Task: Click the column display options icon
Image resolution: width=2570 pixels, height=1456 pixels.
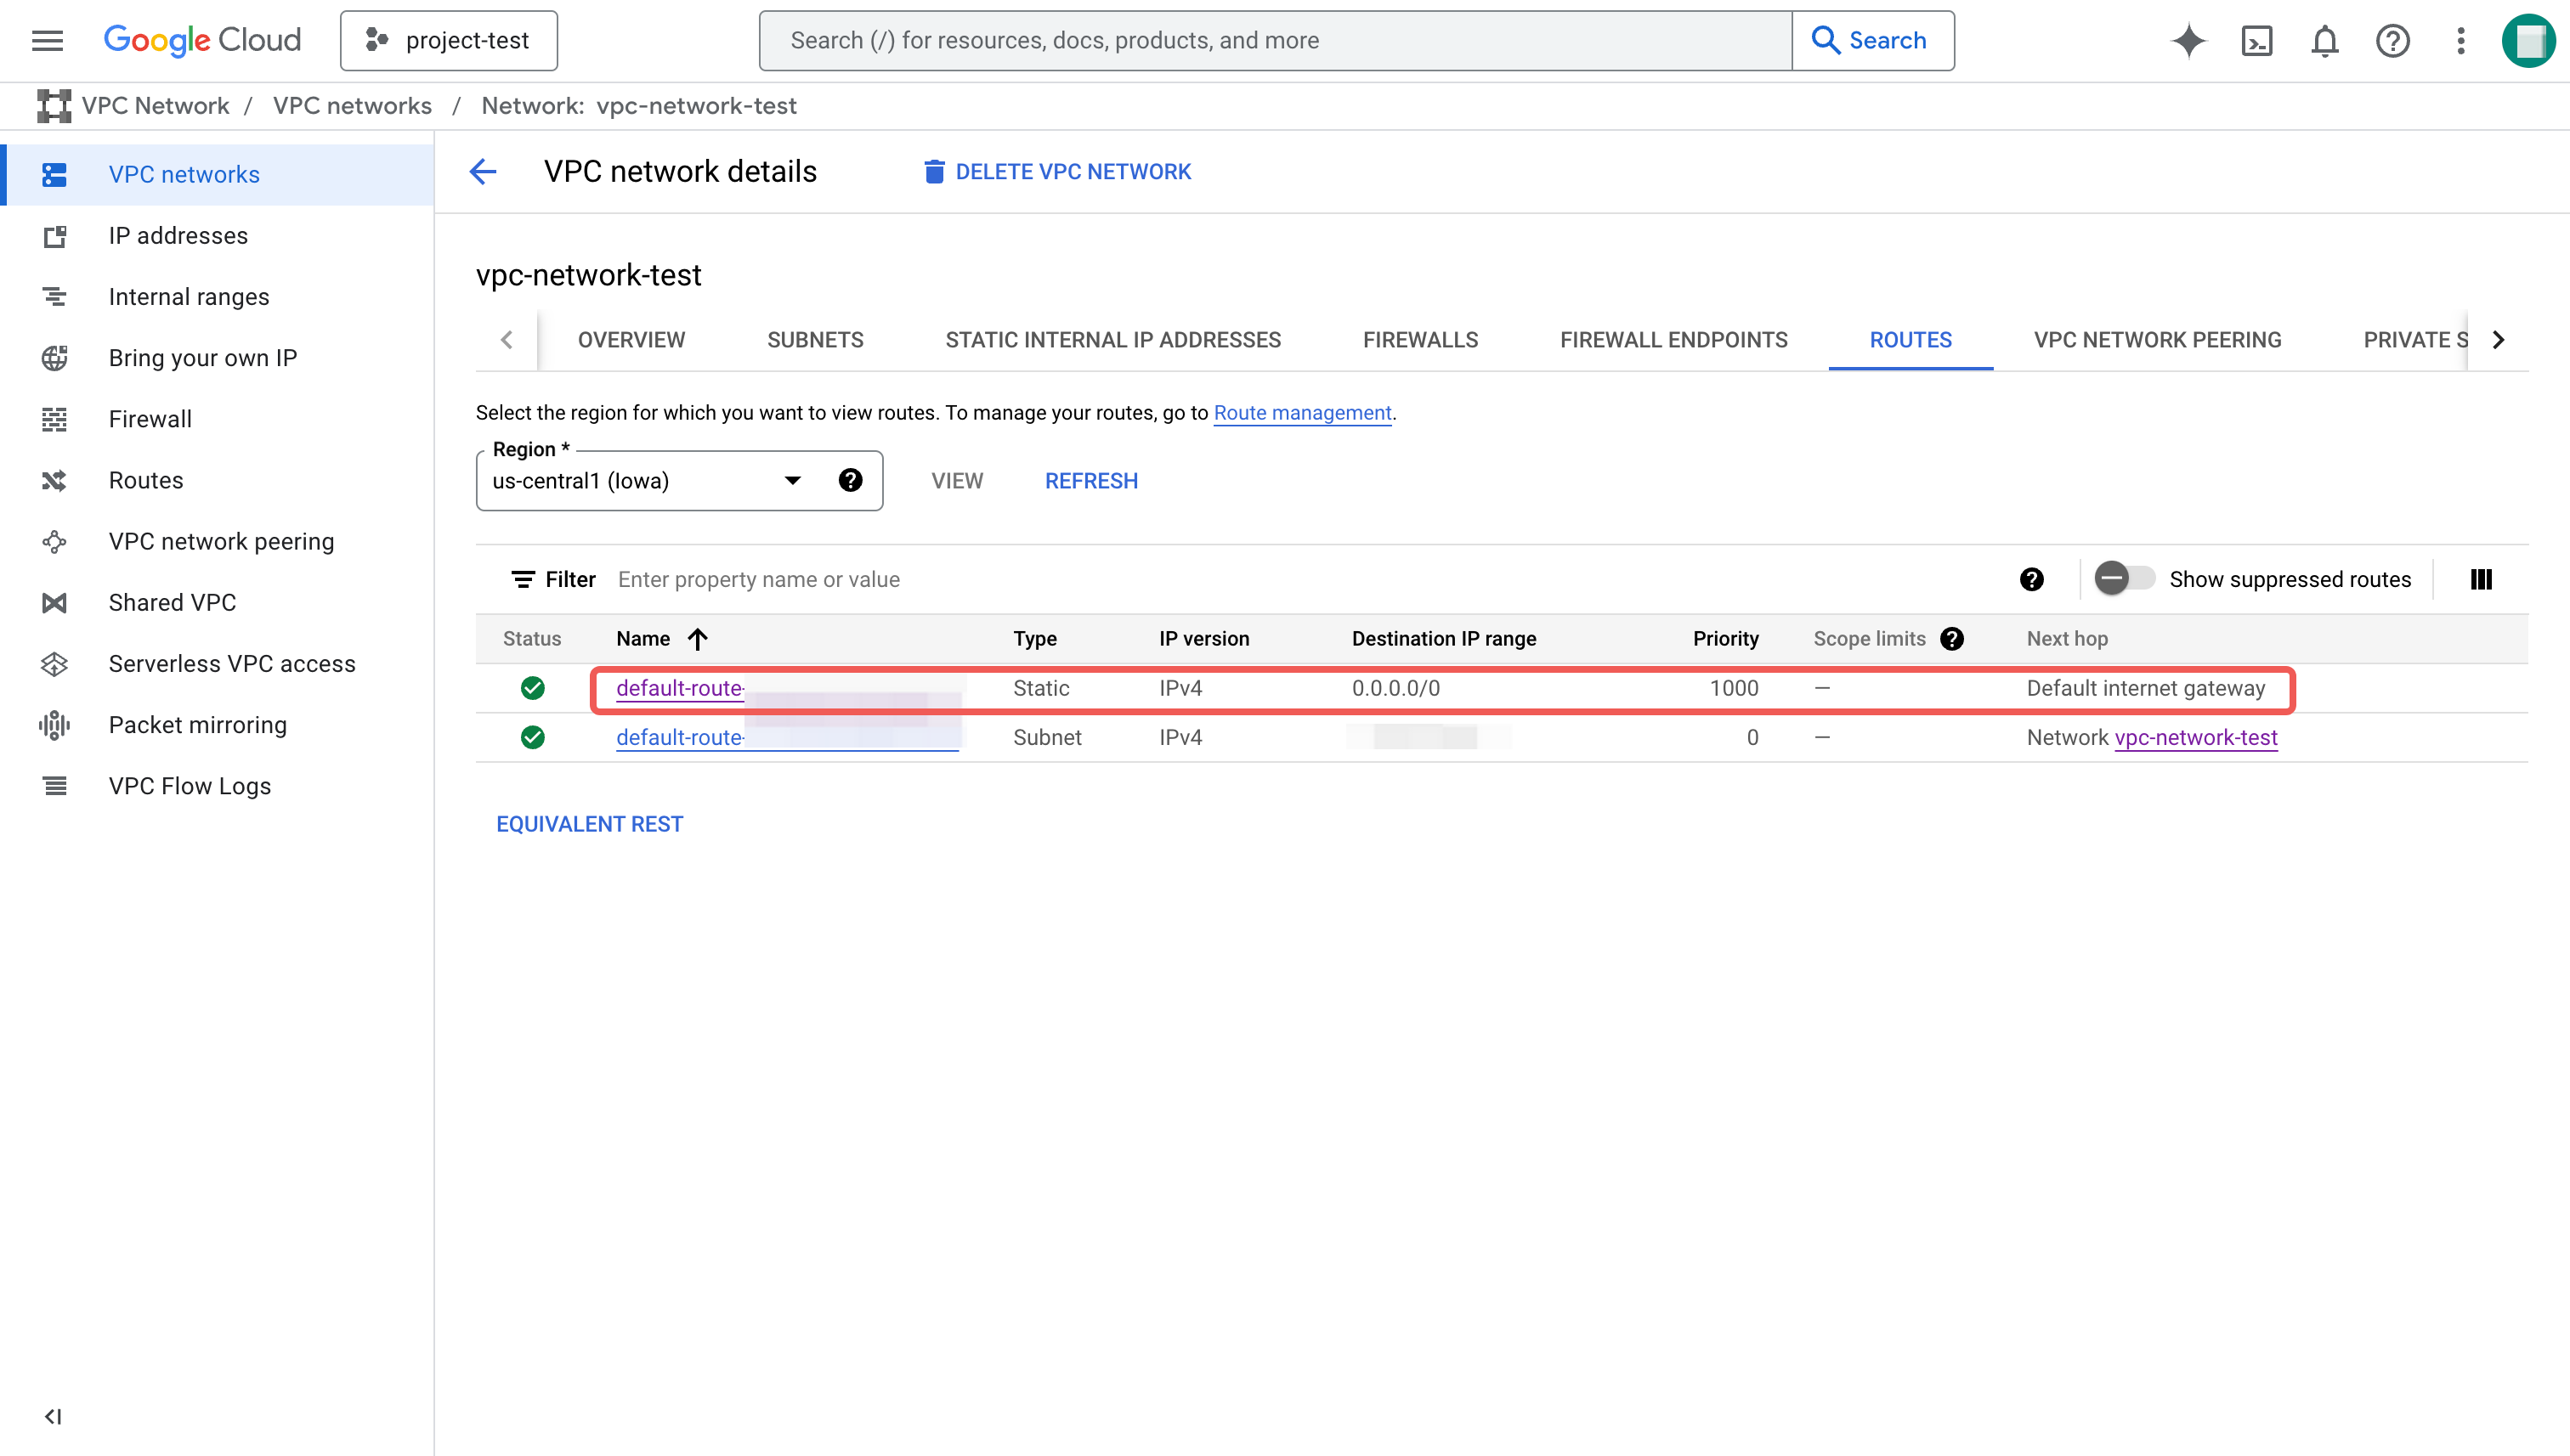Action: click(x=2481, y=579)
